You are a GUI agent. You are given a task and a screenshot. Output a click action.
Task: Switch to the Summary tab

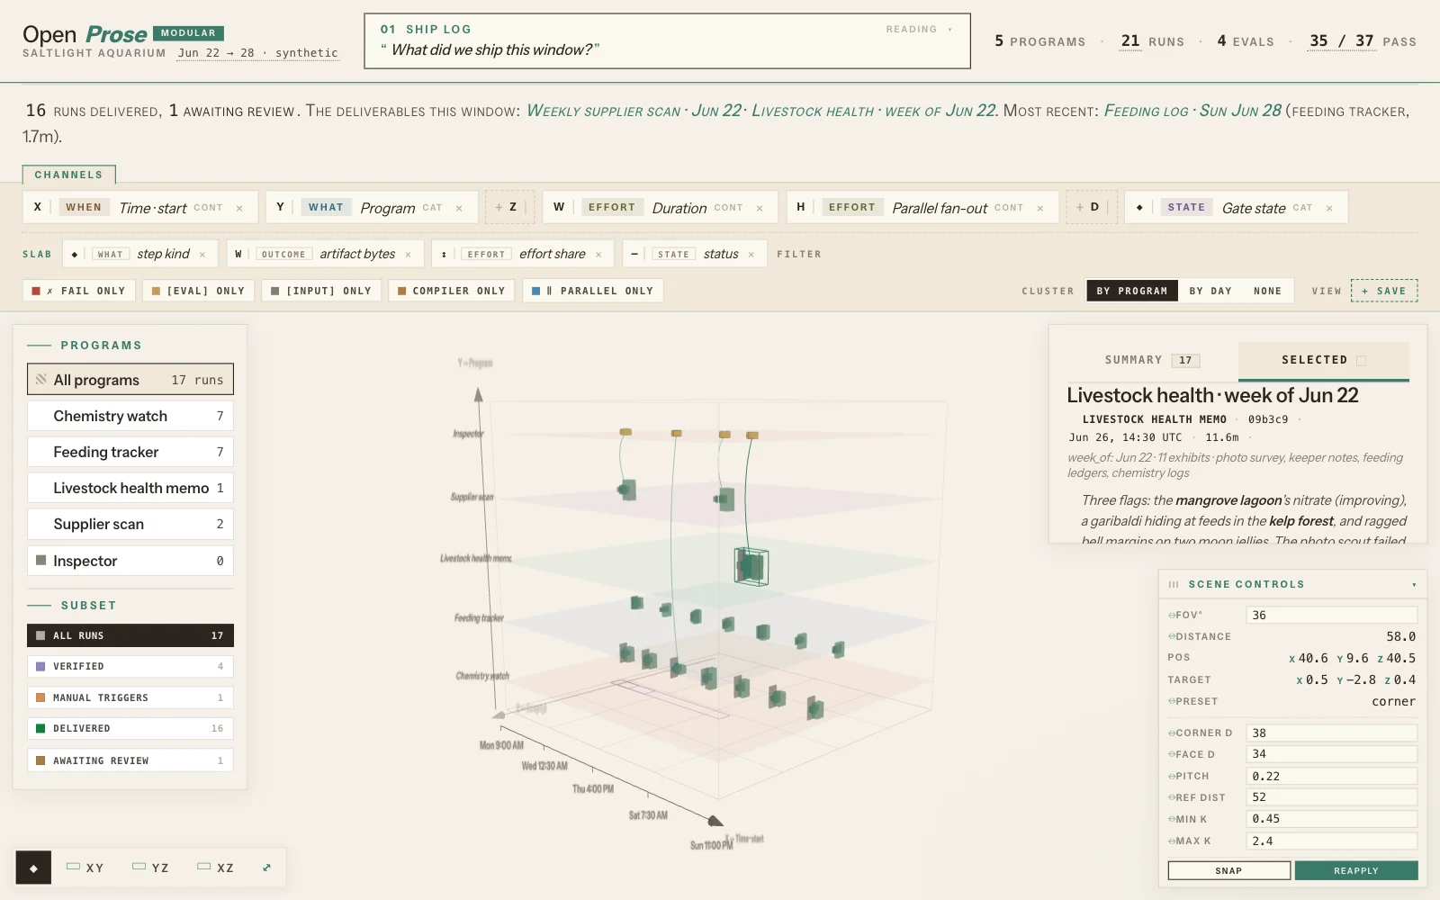1151,360
